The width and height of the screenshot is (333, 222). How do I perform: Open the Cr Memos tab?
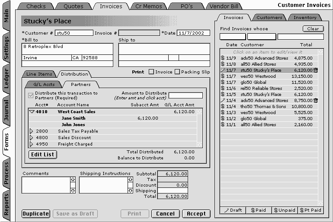click(149, 6)
